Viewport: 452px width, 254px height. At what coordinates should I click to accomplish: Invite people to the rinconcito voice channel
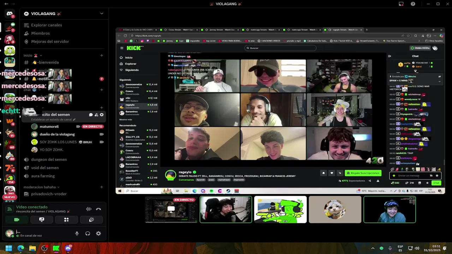[96, 115]
